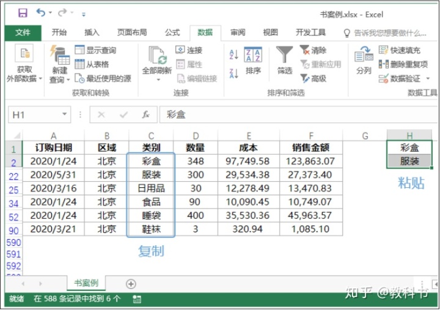Click the 编辑链接 icon button
440x311 pixels.
[x=197, y=79]
